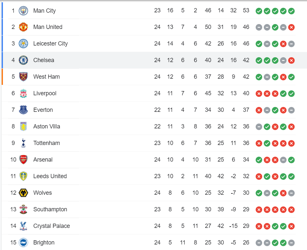Click the Wolves wolf-head logo
307x250 pixels.
point(23,193)
